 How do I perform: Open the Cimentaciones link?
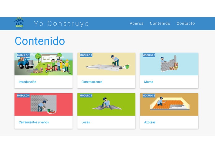coord(92,82)
